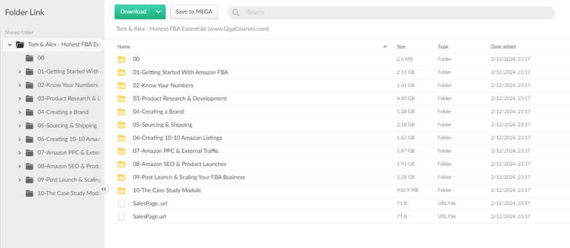Click Save to MEGA button

click(194, 12)
